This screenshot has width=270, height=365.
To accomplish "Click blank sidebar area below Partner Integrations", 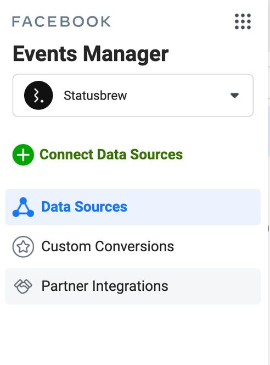I will coord(132,335).
